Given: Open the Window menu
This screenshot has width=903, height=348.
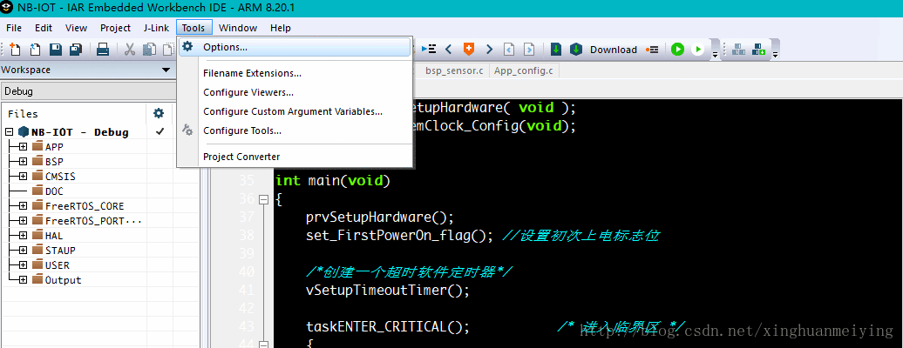Looking at the screenshot, I should [x=238, y=28].
